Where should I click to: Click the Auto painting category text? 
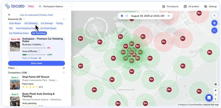[x=29, y=103]
